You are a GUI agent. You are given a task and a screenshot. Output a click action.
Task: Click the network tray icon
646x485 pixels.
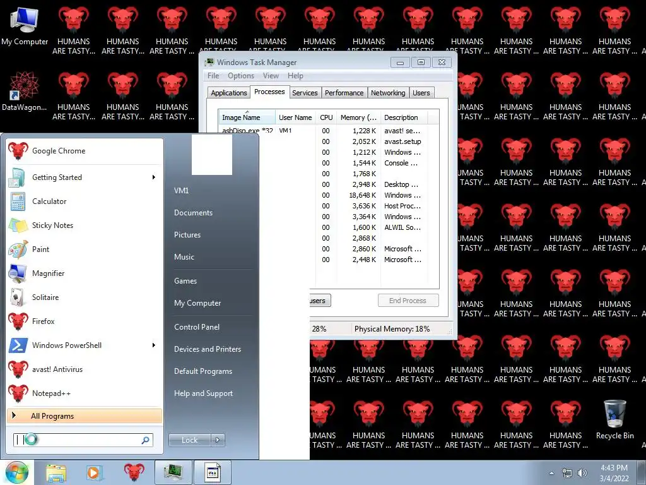567,473
